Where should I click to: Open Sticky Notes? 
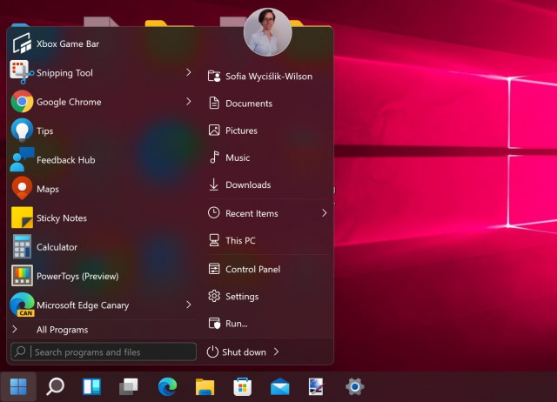click(61, 218)
